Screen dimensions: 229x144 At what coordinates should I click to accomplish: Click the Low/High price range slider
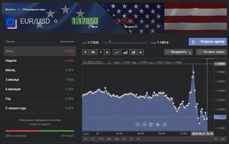[125, 43]
